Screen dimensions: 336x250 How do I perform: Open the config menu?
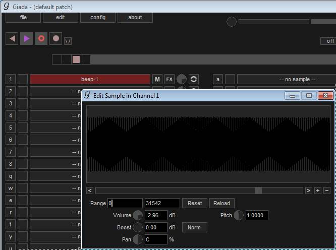click(98, 17)
